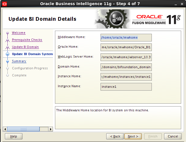Click the Domain Home field
The image size is (186, 142).
[x=126, y=67]
